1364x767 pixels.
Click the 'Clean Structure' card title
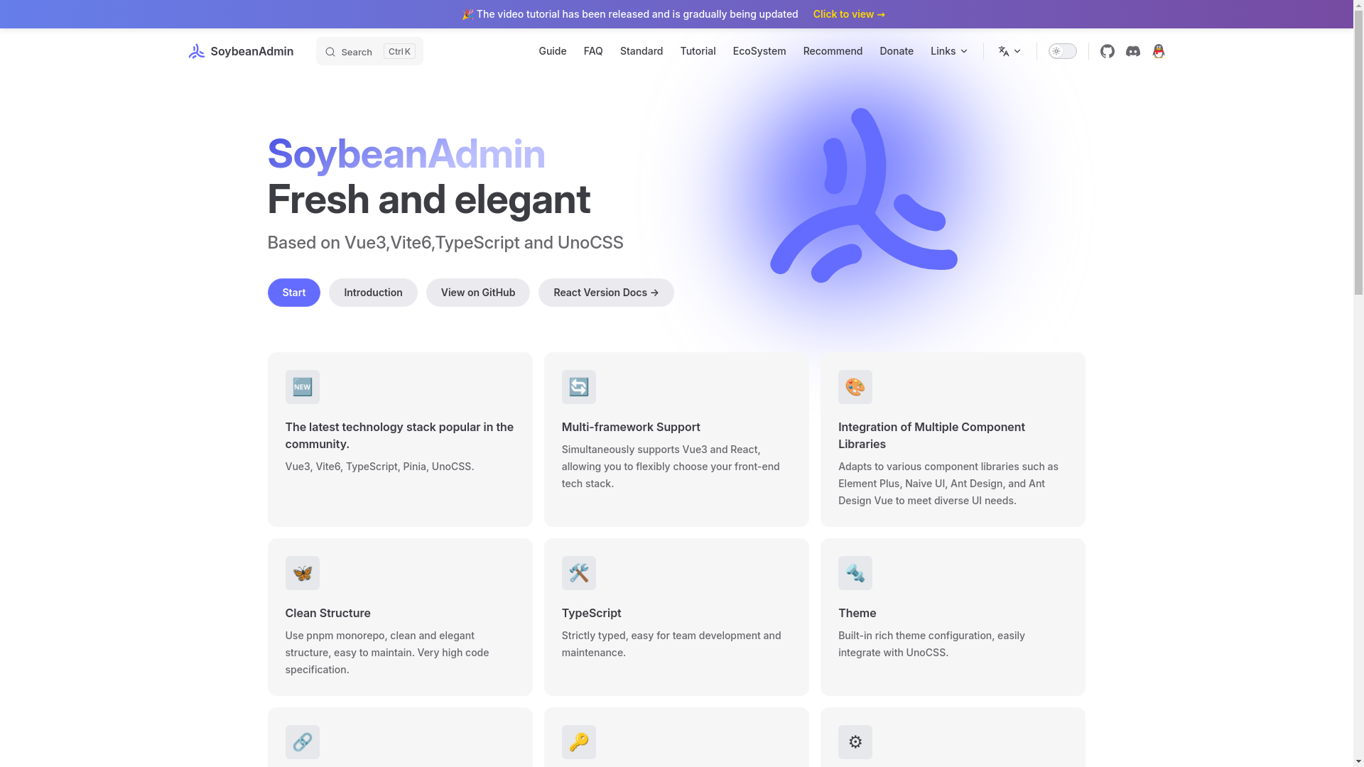click(x=328, y=613)
